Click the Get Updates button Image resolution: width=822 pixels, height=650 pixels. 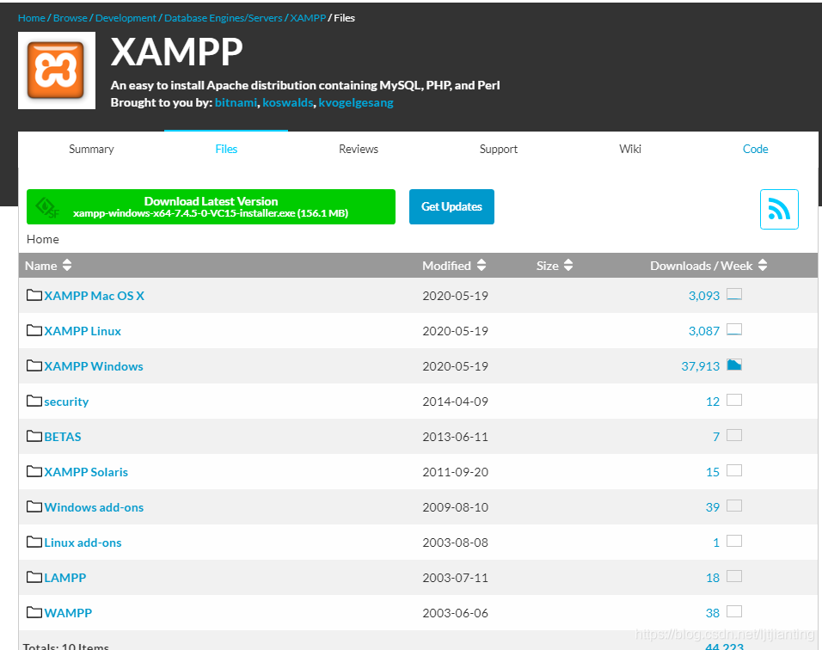451,206
